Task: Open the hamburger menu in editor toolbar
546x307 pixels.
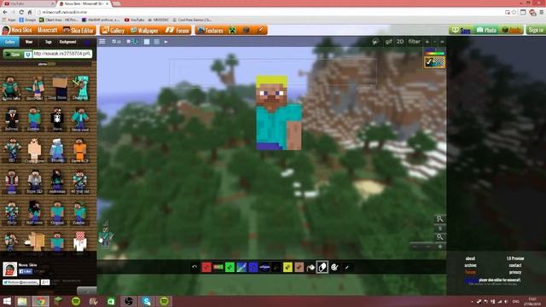Action: click(102, 42)
